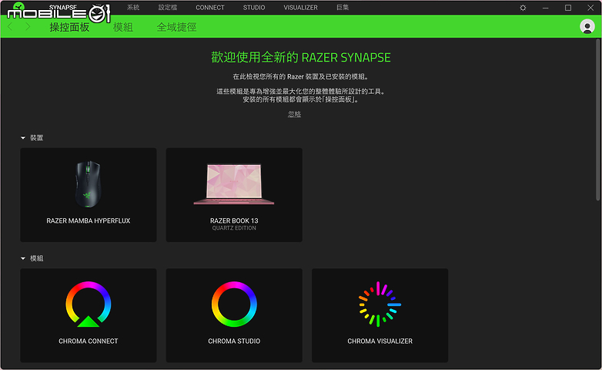Viewport: 602px width, 370px height.
Task: Open the Chroma Connect ring icon
Action: [89, 304]
